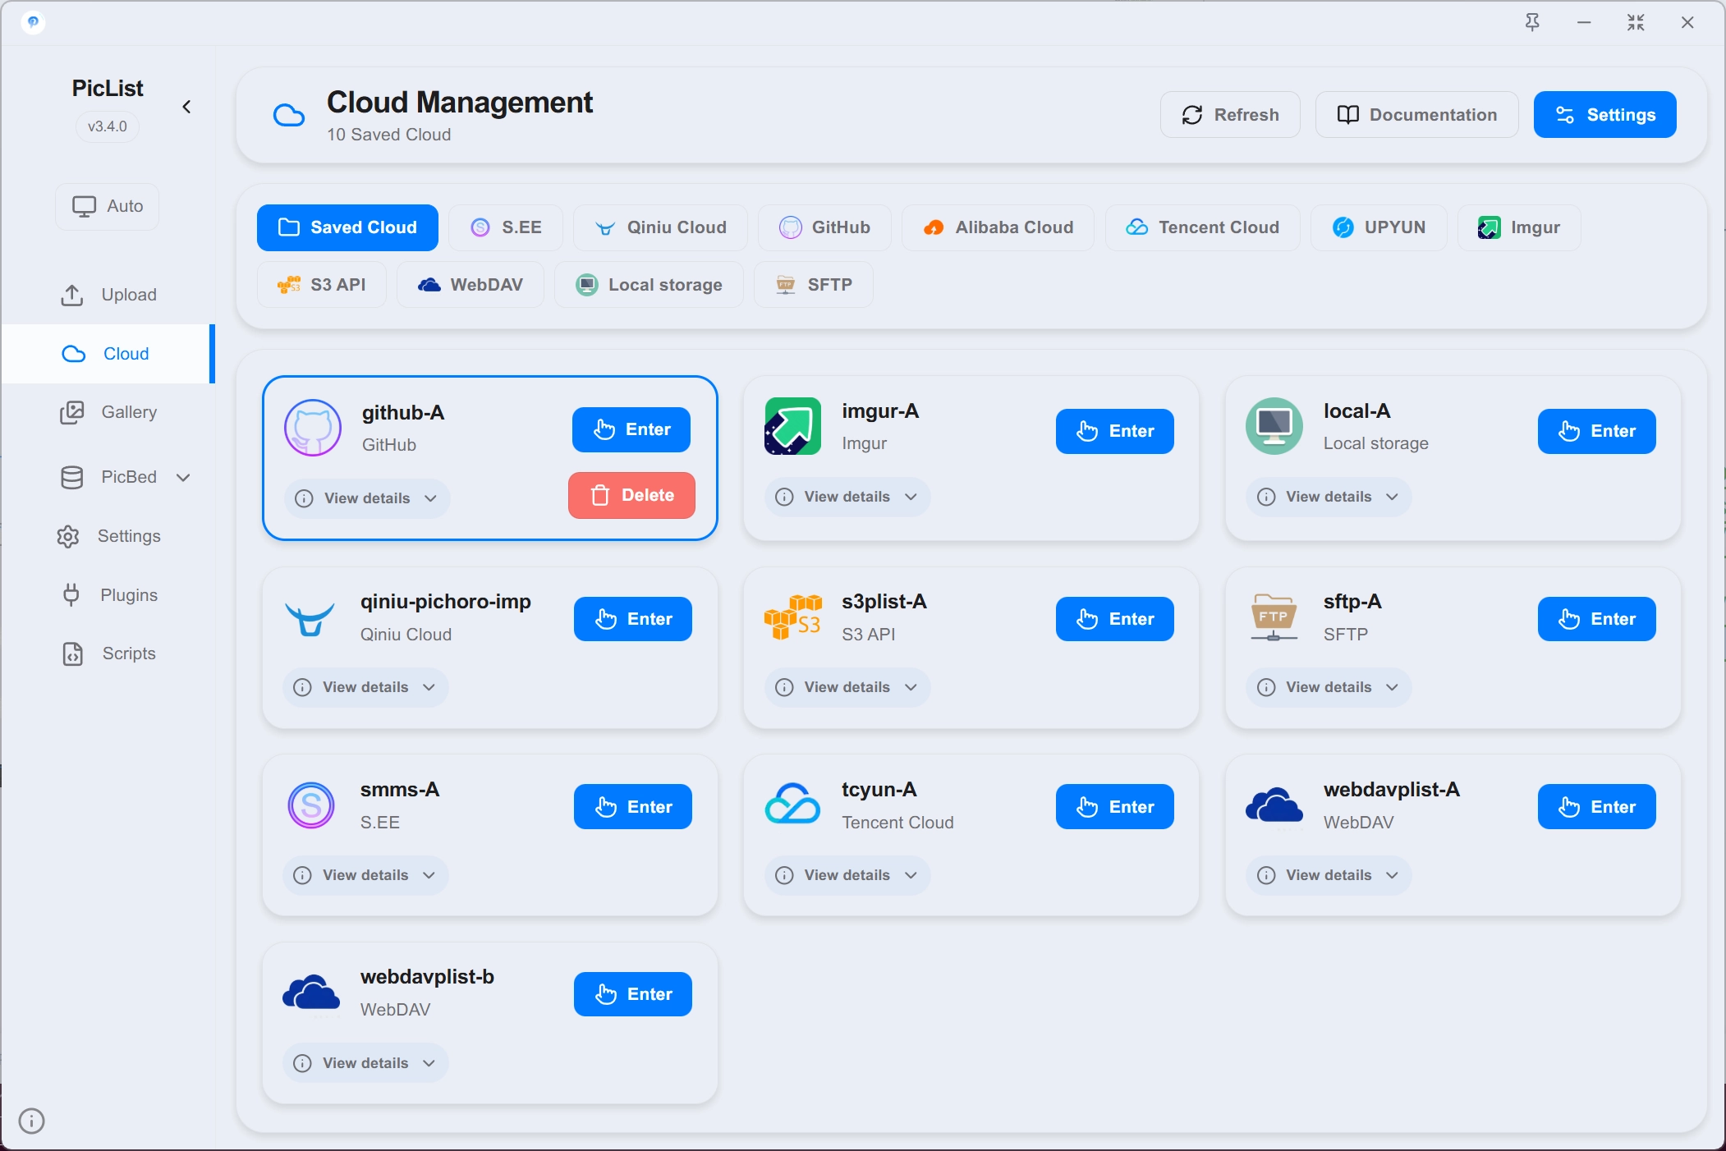
Task: Switch to the Qiniu Cloud tab
Action: point(660,227)
